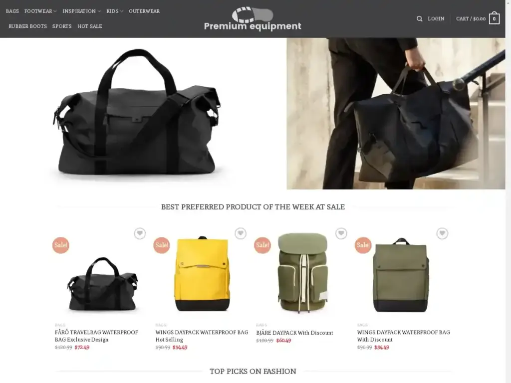Screen dimensions: 511x383
Task: Open the Rubber Boots category
Action: click(28, 26)
